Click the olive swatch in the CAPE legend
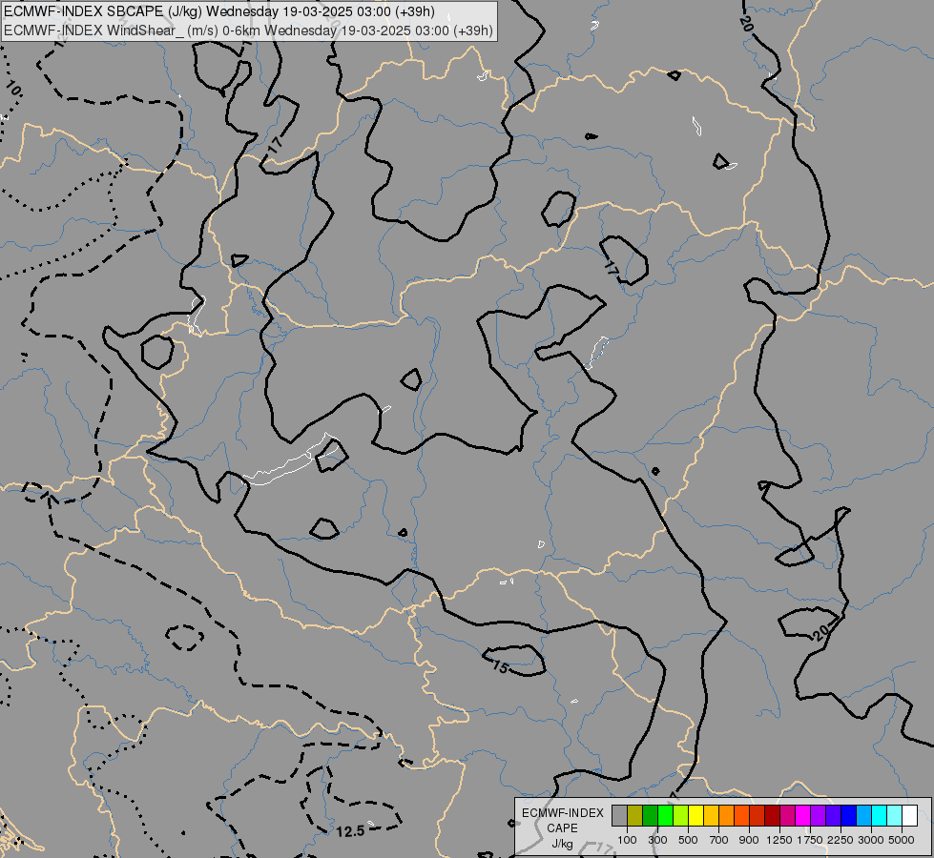The image size is (934, 858). coord(635,816)
